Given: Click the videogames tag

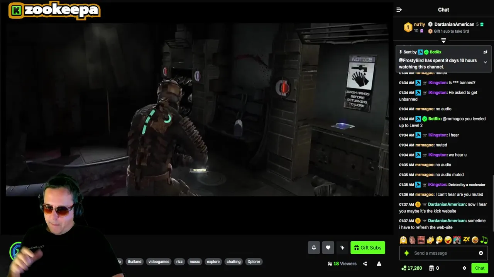Looking at the screenshot, I should (159, 262).
